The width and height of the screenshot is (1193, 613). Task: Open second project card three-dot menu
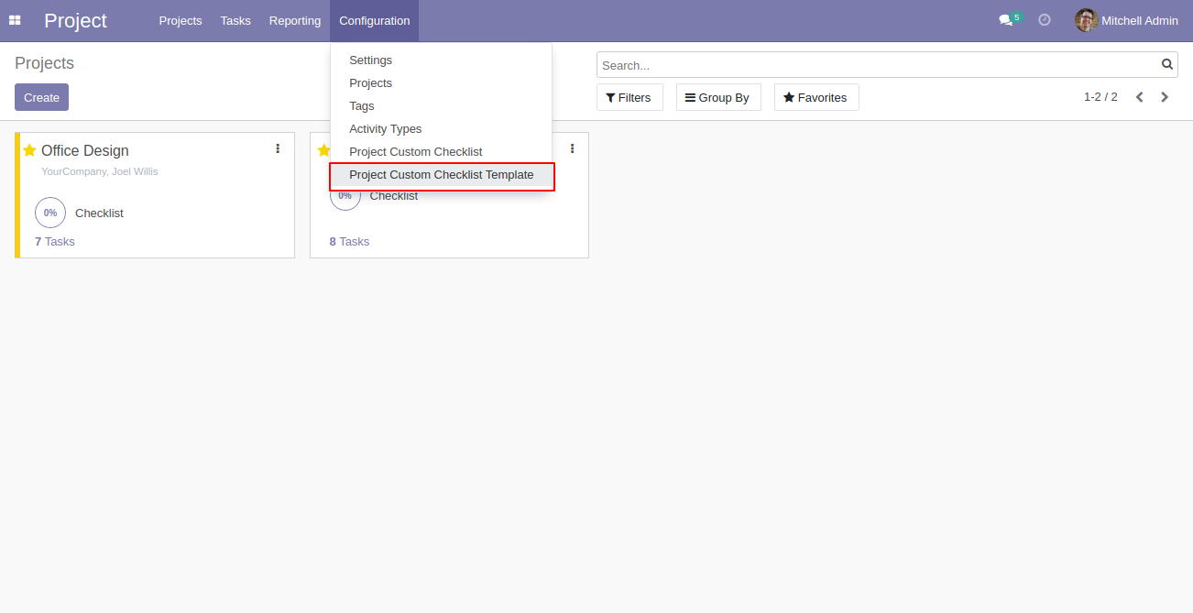tap(573, 148)
